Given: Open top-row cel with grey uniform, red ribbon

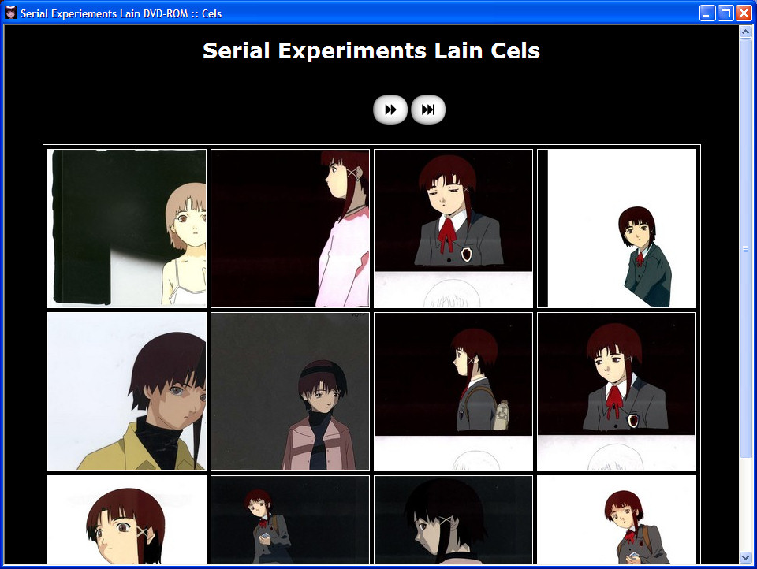Looking at the screenshot, I should point(453,229).
